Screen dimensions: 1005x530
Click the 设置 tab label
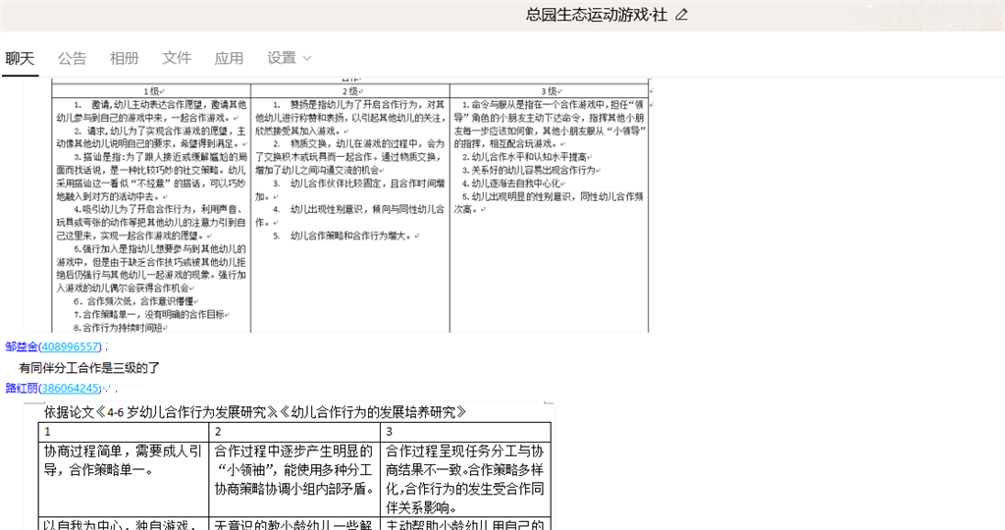click(282, 58)
